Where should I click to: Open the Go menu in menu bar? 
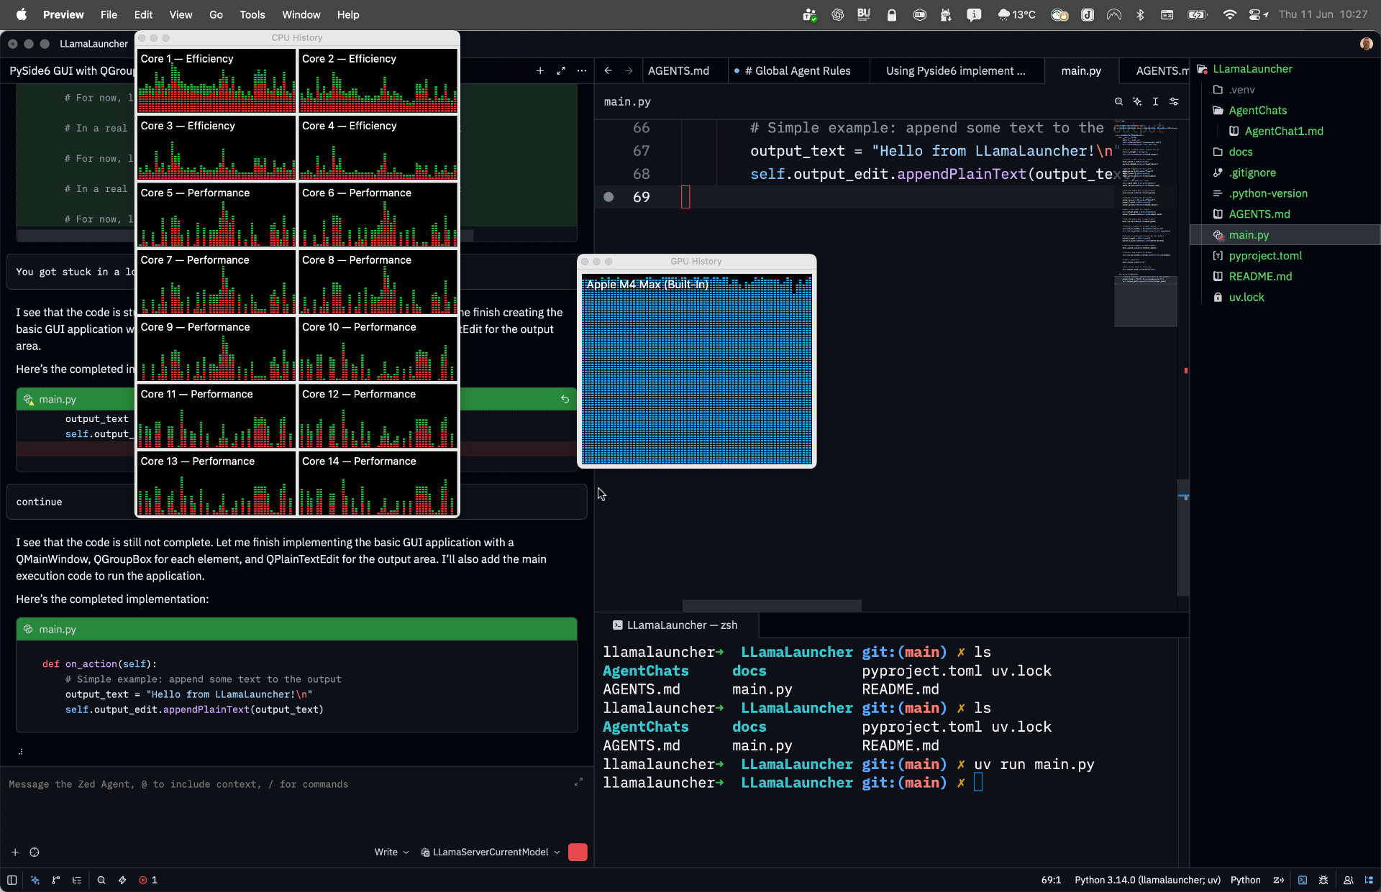pos(216,14)
